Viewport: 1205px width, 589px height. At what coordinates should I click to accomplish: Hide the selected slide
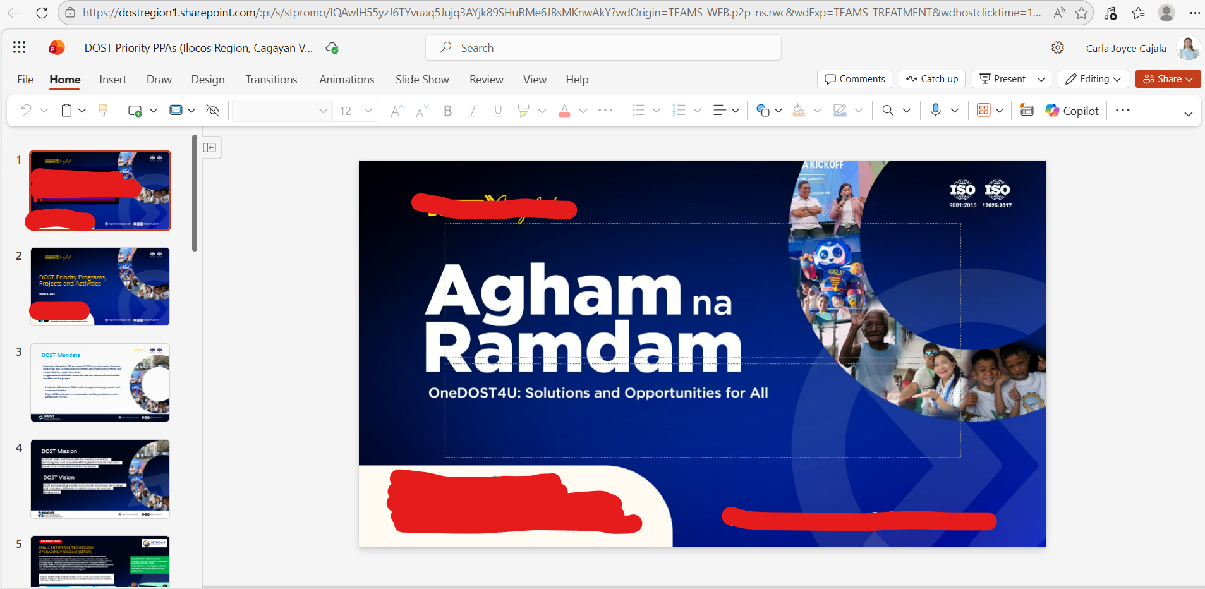[213, 111]
